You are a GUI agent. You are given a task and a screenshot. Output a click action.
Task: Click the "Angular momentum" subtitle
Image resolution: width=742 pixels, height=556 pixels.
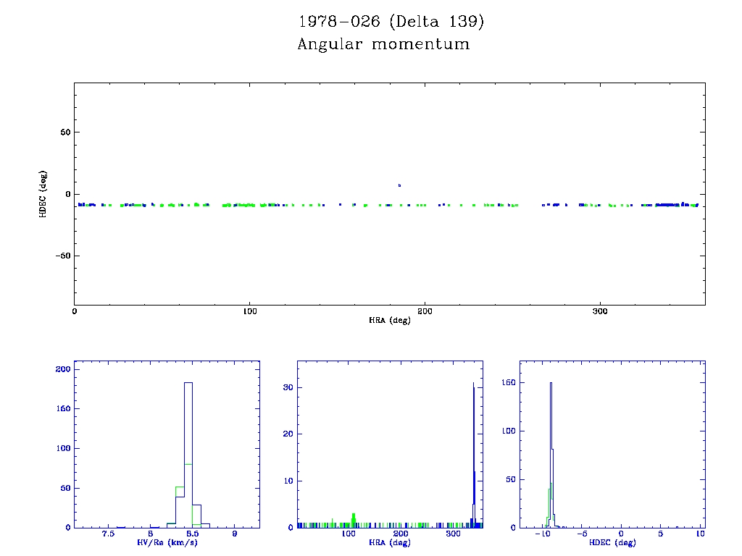coord(383,45)
